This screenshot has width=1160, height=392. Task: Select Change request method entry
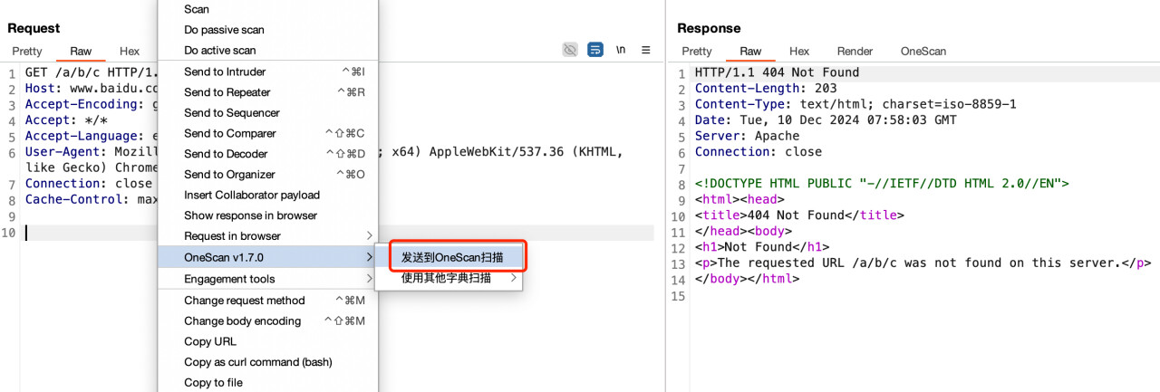(x=244, y=301)
